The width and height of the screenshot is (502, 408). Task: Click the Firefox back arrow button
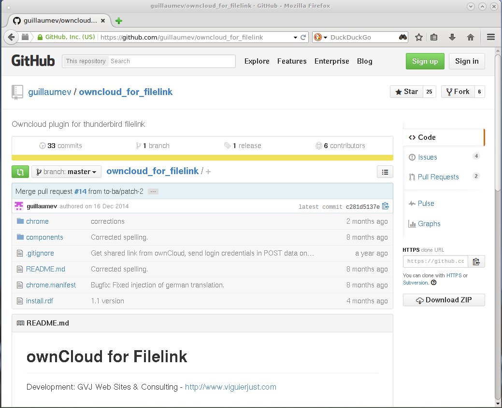coord(11,37)
